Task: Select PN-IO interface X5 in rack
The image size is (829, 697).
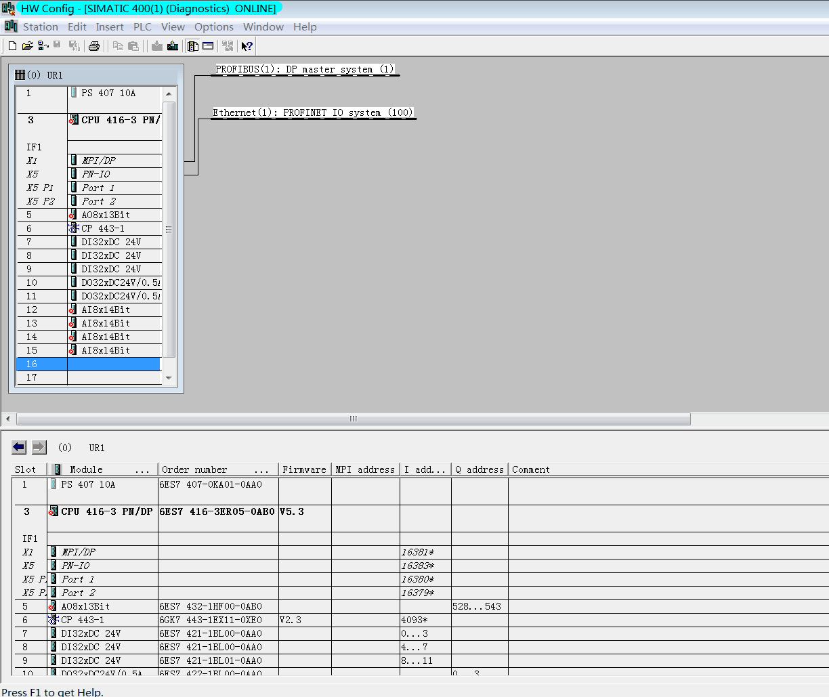Action: pos(96,174)
